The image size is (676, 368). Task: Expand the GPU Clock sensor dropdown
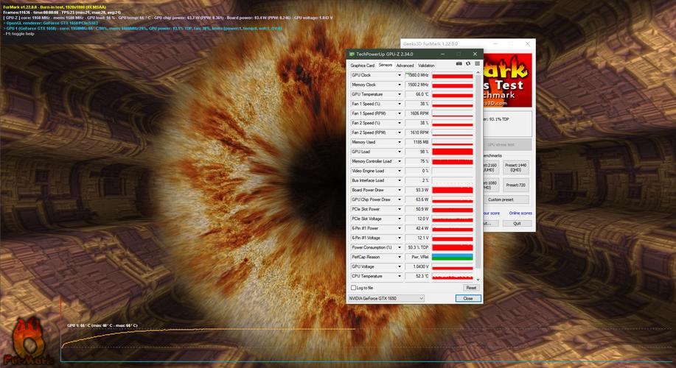[400, 75]
